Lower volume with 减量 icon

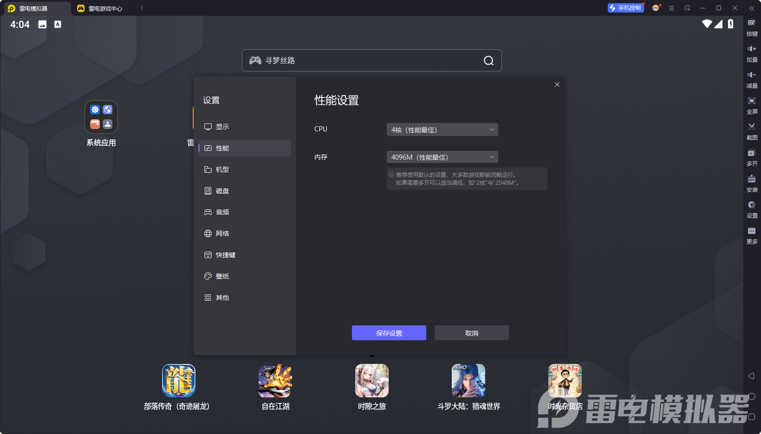click(752, 80)
